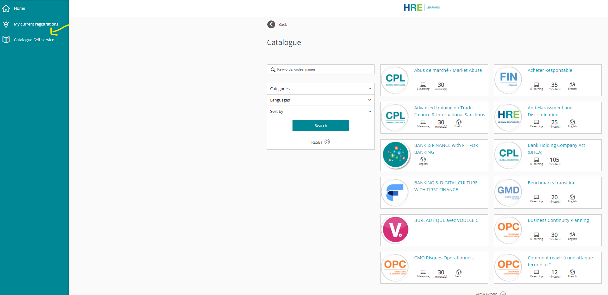Click English globe icon on BANK & FINANCE card
The image size is (608, 295).
[x=423, y=159]
